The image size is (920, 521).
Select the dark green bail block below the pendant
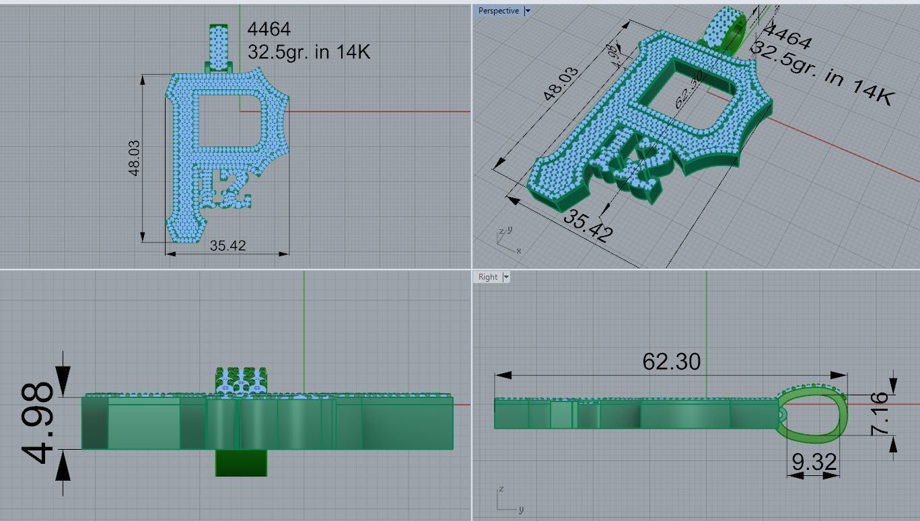(x=241, y=463)
